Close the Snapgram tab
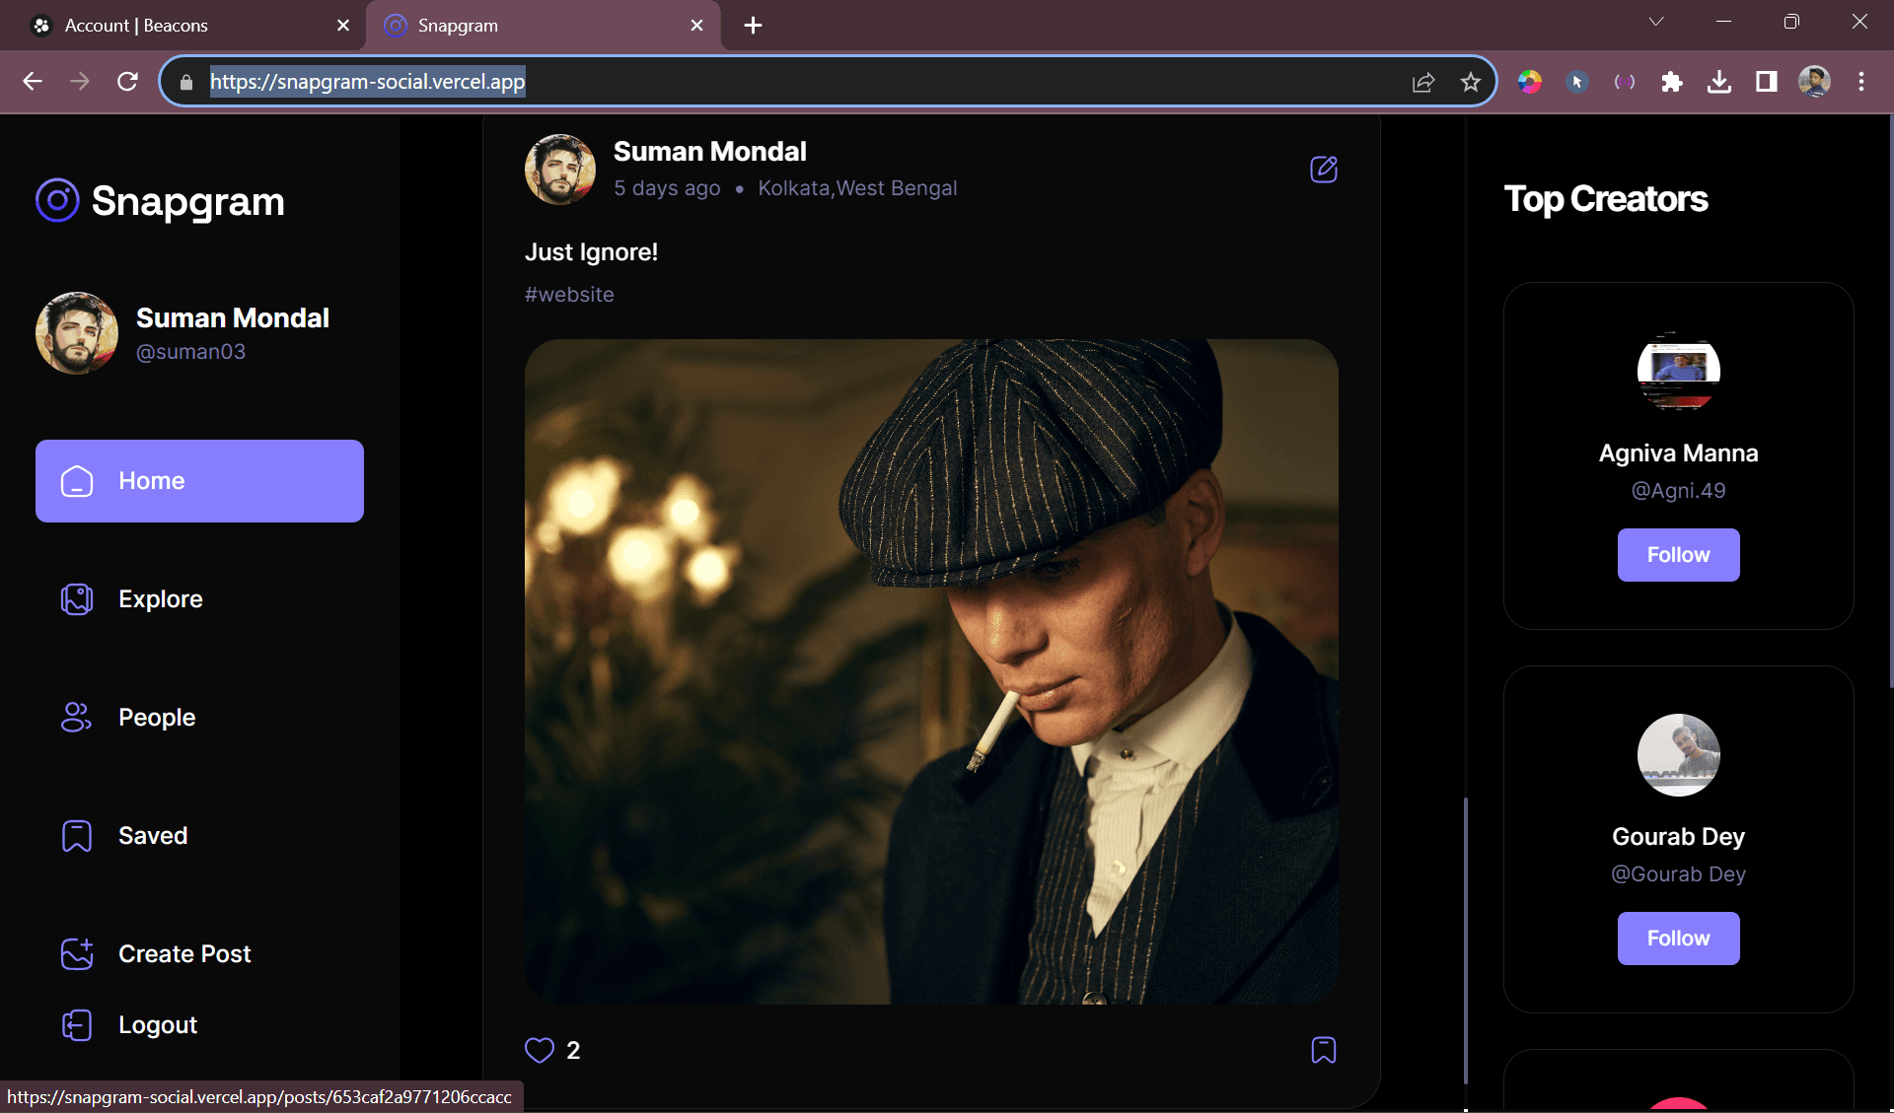Screen dimensions: 1894x1113 697,26
